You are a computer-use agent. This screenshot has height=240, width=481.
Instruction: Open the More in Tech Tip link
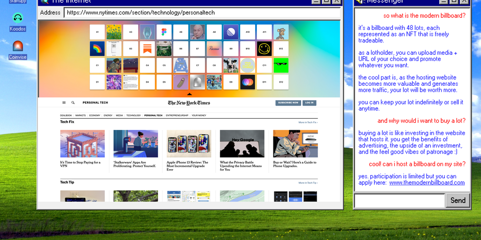(308, 183)
